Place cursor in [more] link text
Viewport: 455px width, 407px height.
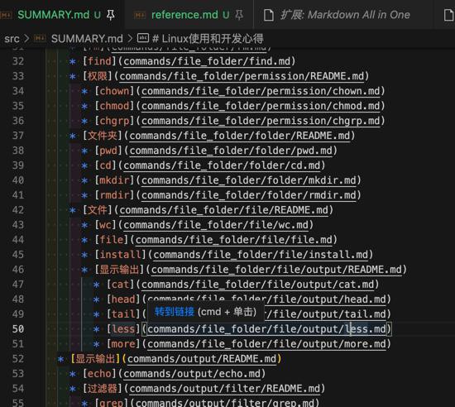[123, 344]
